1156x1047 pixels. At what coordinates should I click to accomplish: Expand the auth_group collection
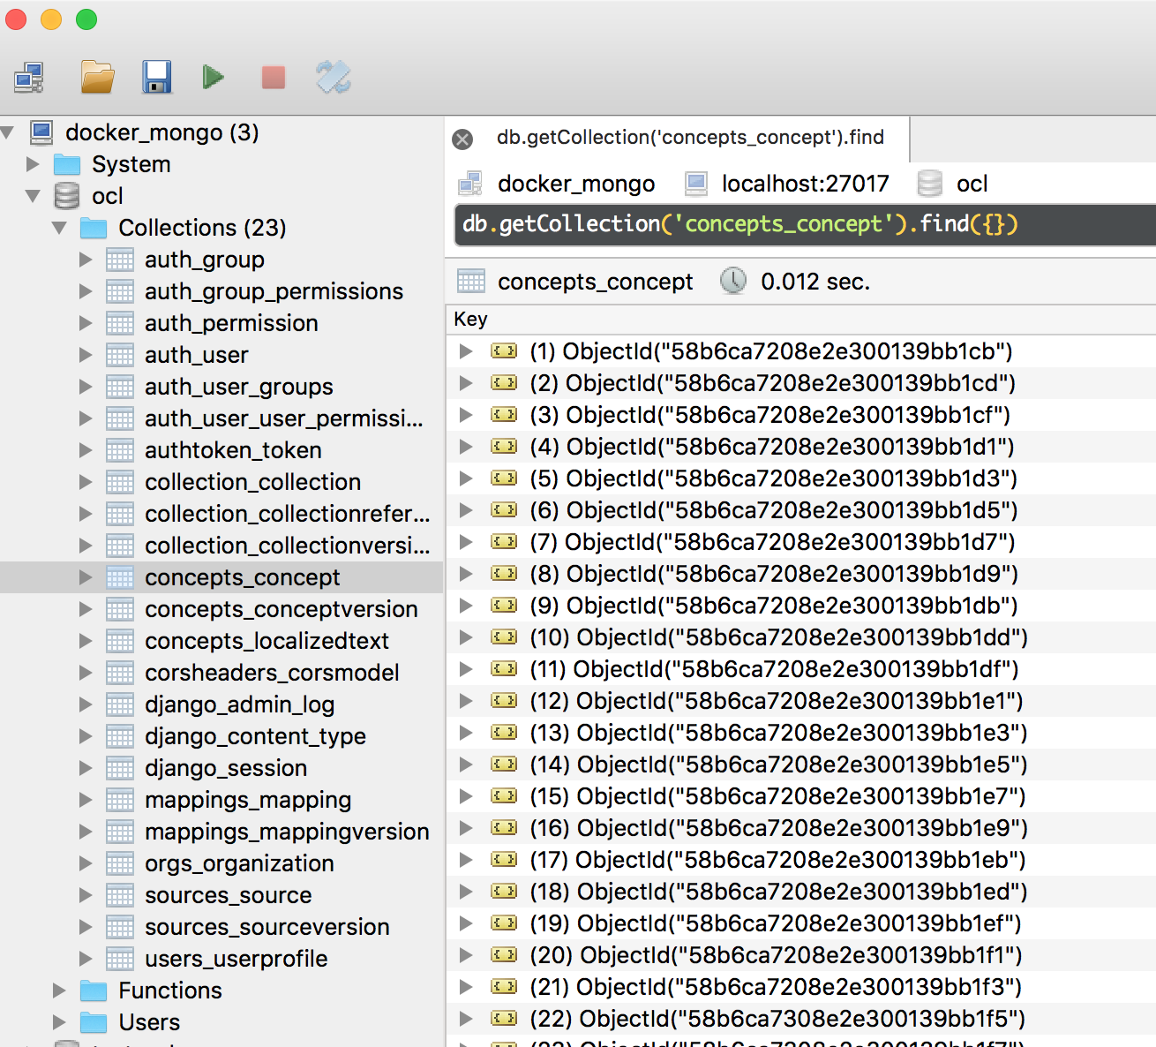pos(86,260)
